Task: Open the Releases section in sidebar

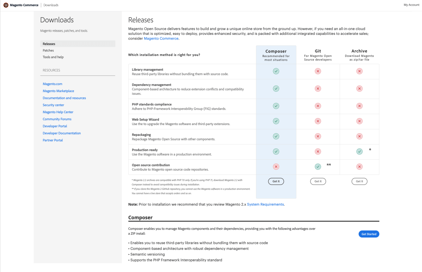Action: coord(78,44)
